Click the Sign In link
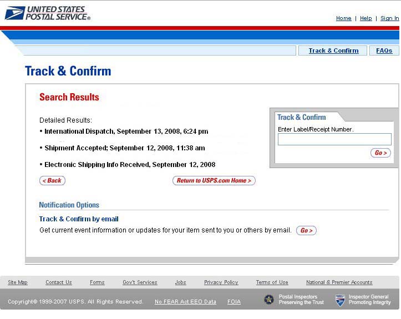This screenshot has height=319, width=401. (389, 18)
